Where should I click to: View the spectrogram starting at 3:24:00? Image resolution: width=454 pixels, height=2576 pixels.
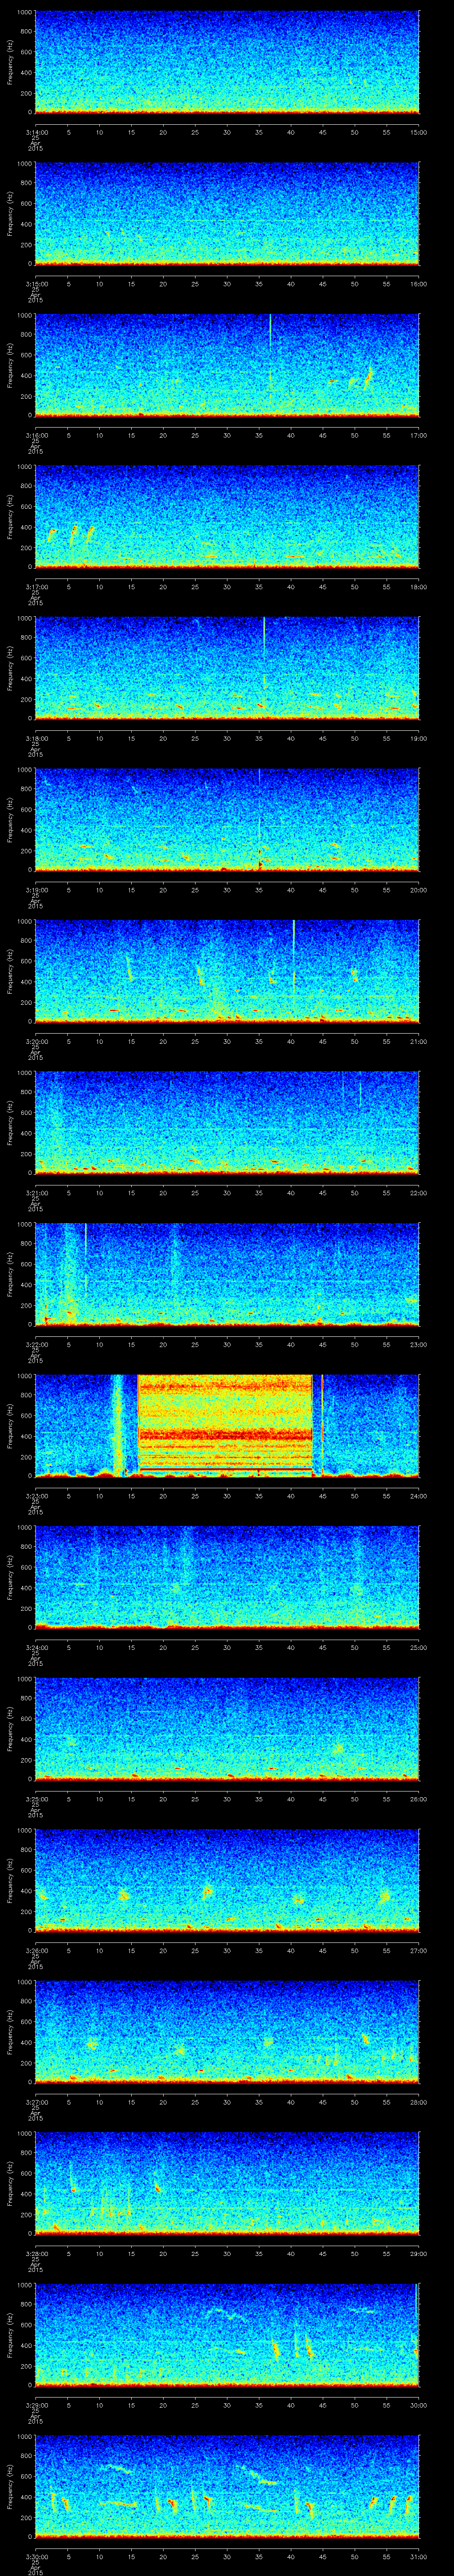[227, 1579]
